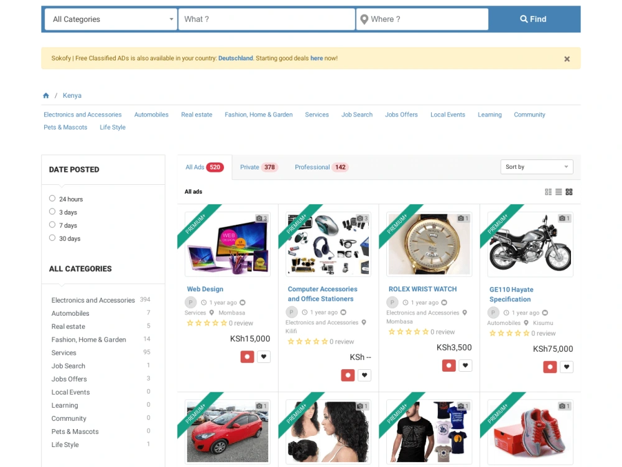Click Kisumu location pin under GE110 Hayate
Screen dimensions: 622x467
526,323
